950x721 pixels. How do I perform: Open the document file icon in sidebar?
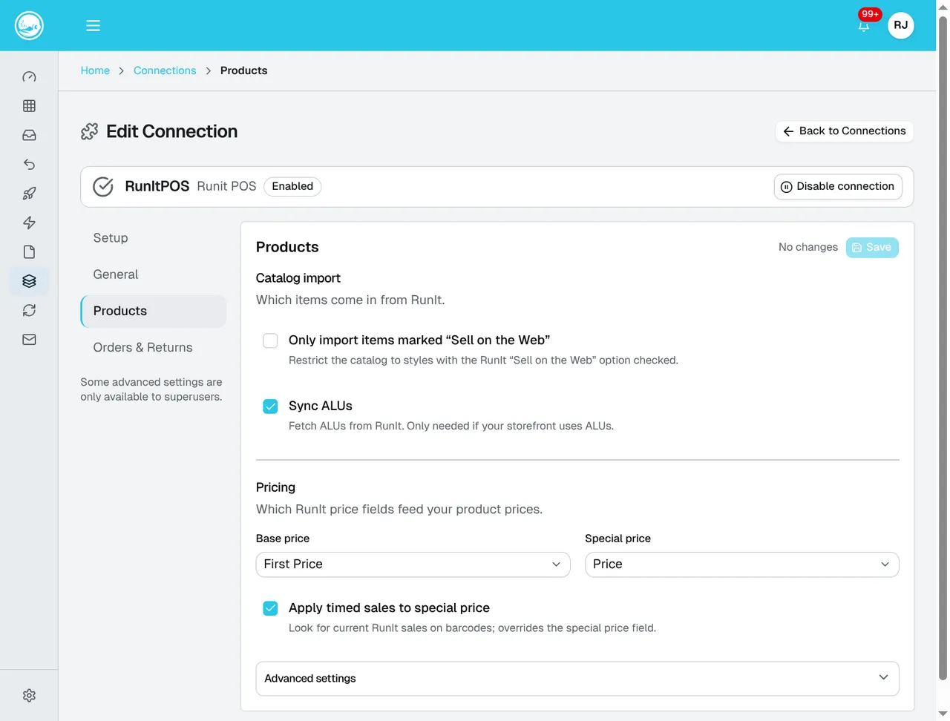[x=29, y=251]
